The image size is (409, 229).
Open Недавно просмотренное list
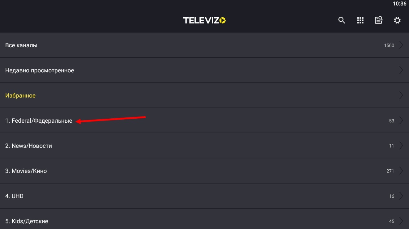pos(40,70)
